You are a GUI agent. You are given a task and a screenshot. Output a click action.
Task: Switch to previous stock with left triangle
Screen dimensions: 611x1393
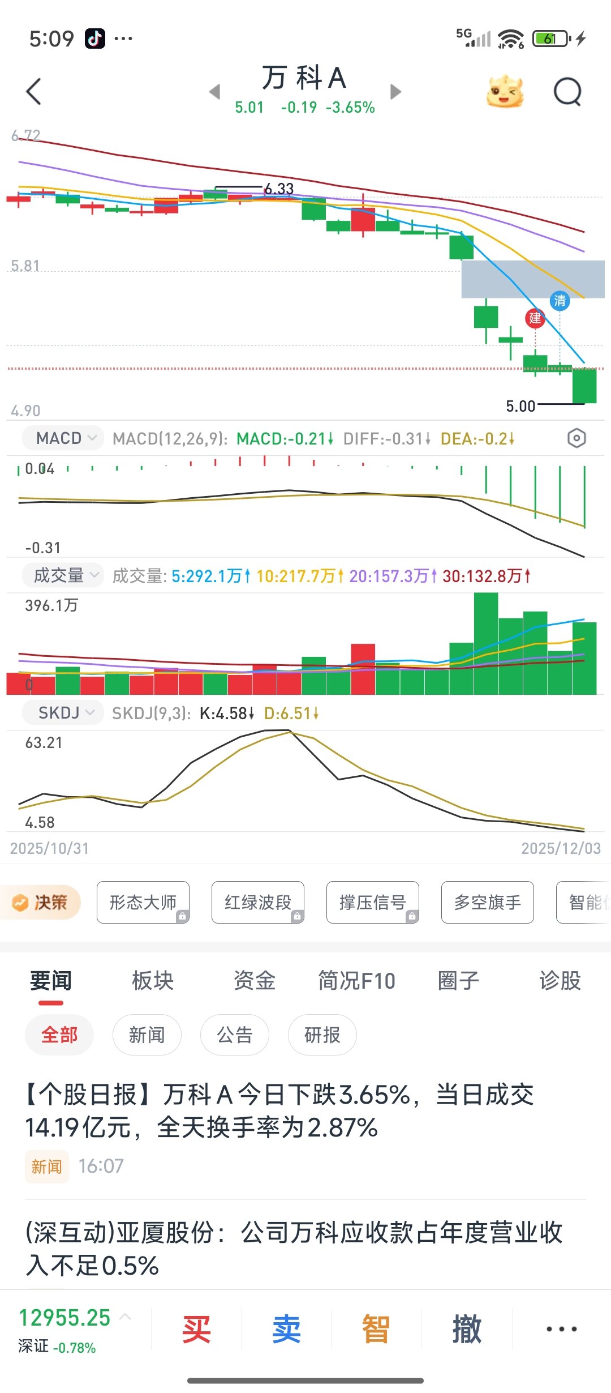click(214, 91)
